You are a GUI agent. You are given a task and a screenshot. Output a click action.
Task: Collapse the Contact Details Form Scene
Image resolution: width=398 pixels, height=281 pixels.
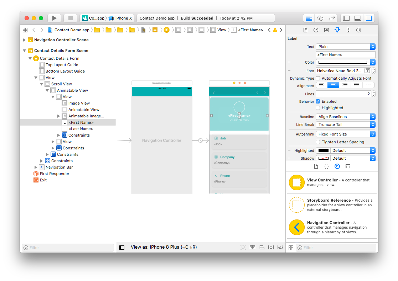[x=24, y=51]
